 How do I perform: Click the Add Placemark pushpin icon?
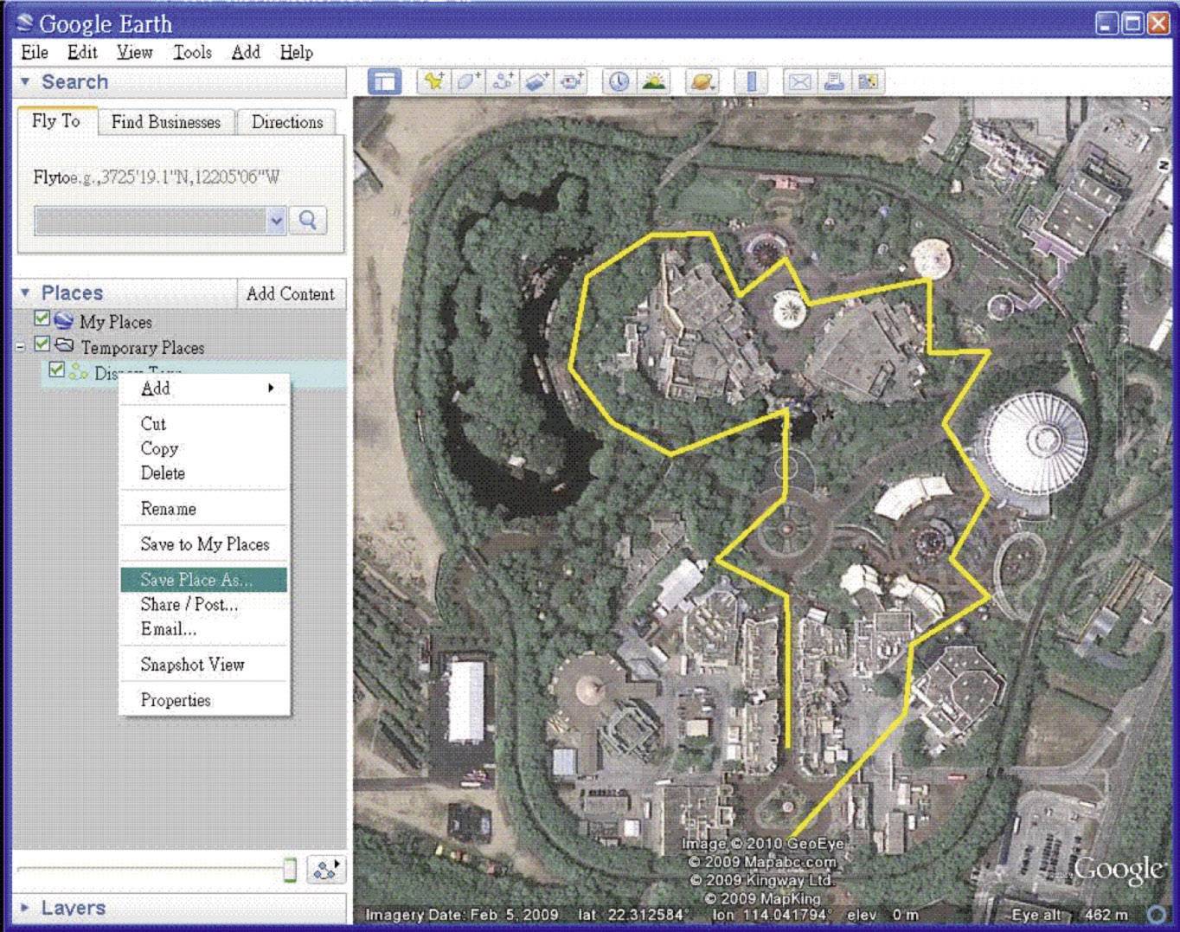point(433,82)
